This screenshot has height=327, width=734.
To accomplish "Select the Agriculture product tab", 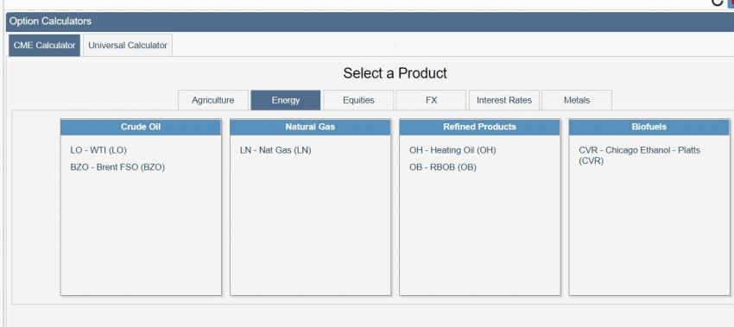I will [213, 100].
